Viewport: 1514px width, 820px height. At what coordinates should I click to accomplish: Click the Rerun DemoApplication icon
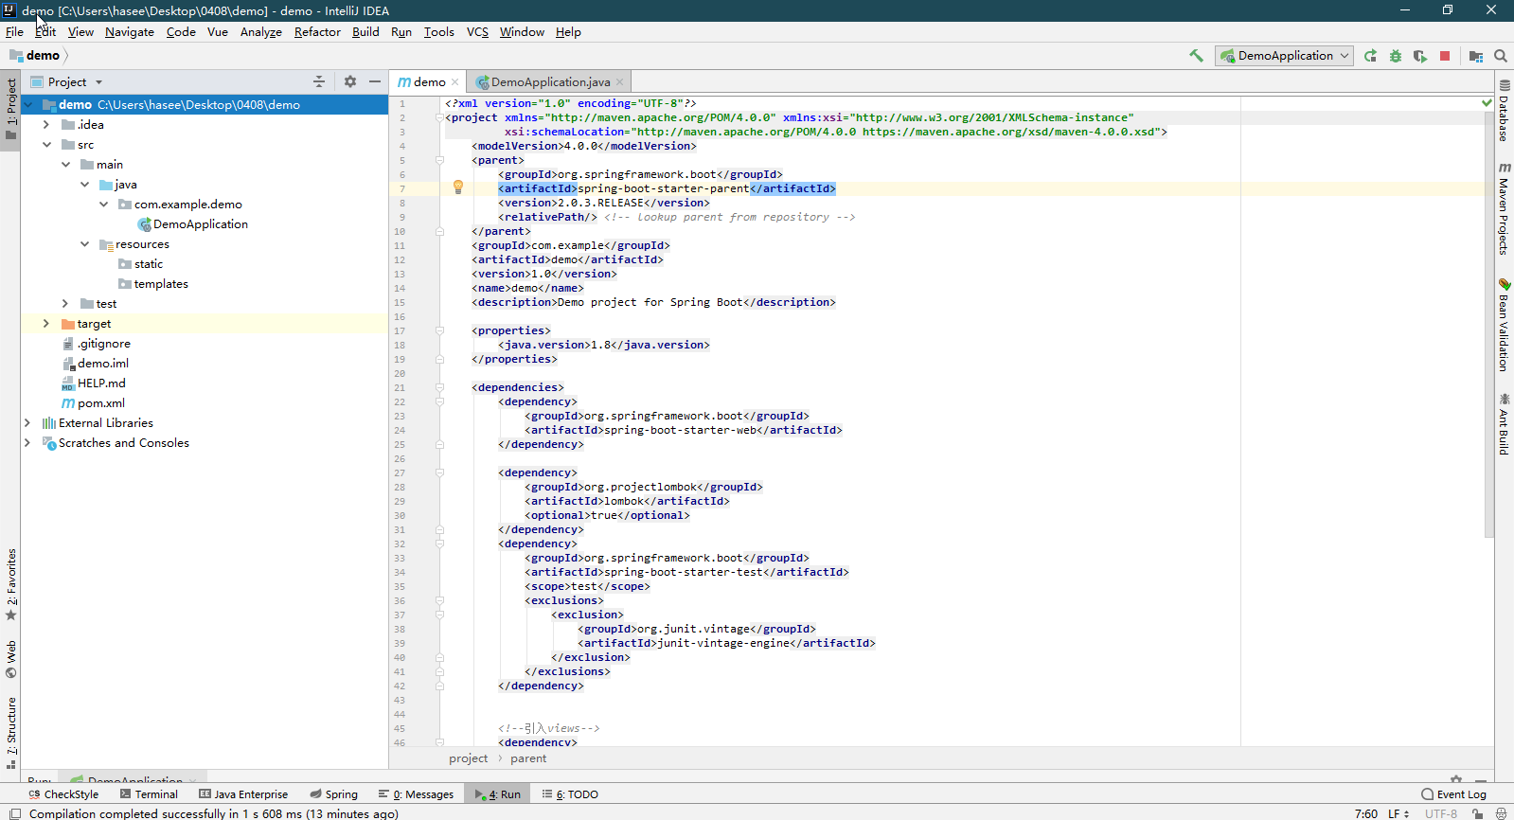click(1370, 56)
